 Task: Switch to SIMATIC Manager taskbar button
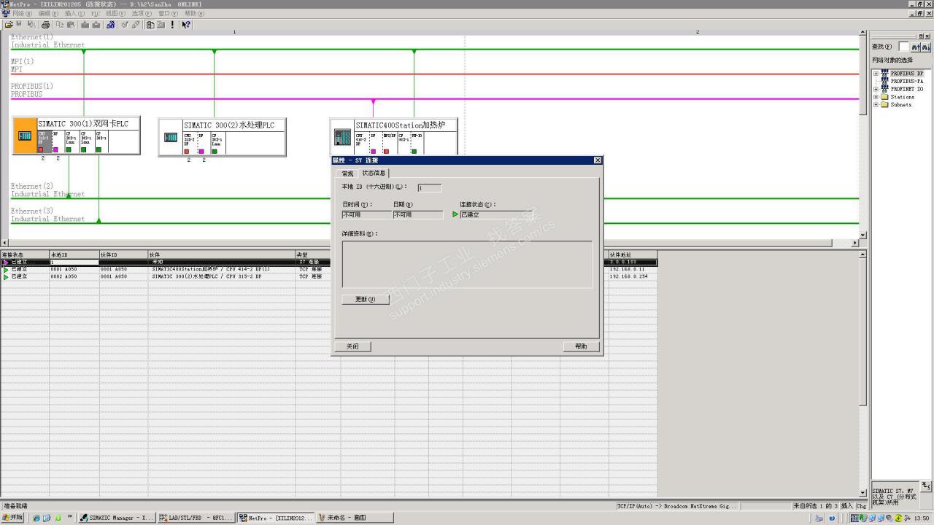pos(117,518)
